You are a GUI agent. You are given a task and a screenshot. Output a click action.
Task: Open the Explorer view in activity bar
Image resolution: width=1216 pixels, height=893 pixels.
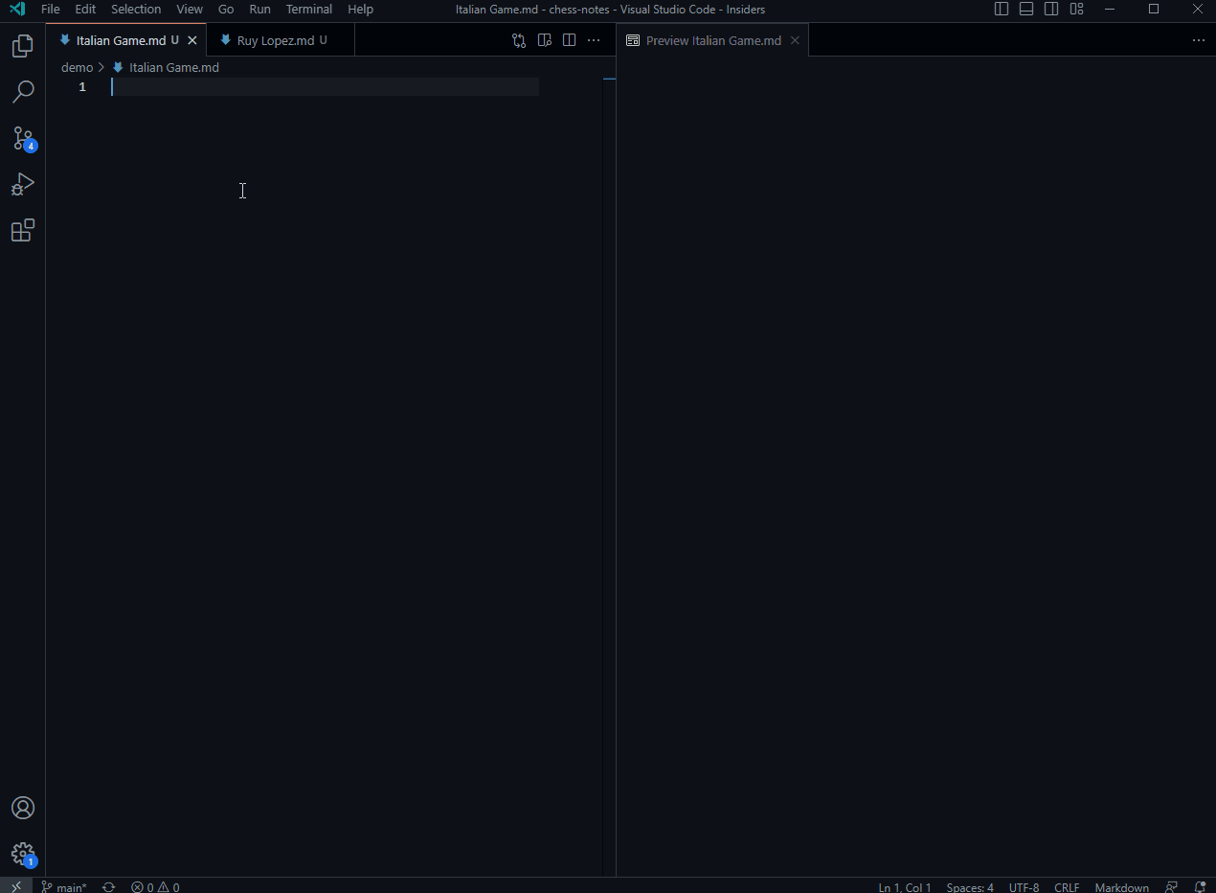point(23,46)
